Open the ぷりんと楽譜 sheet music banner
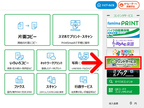Screen dimensions: 144x108 pos(123,43)
